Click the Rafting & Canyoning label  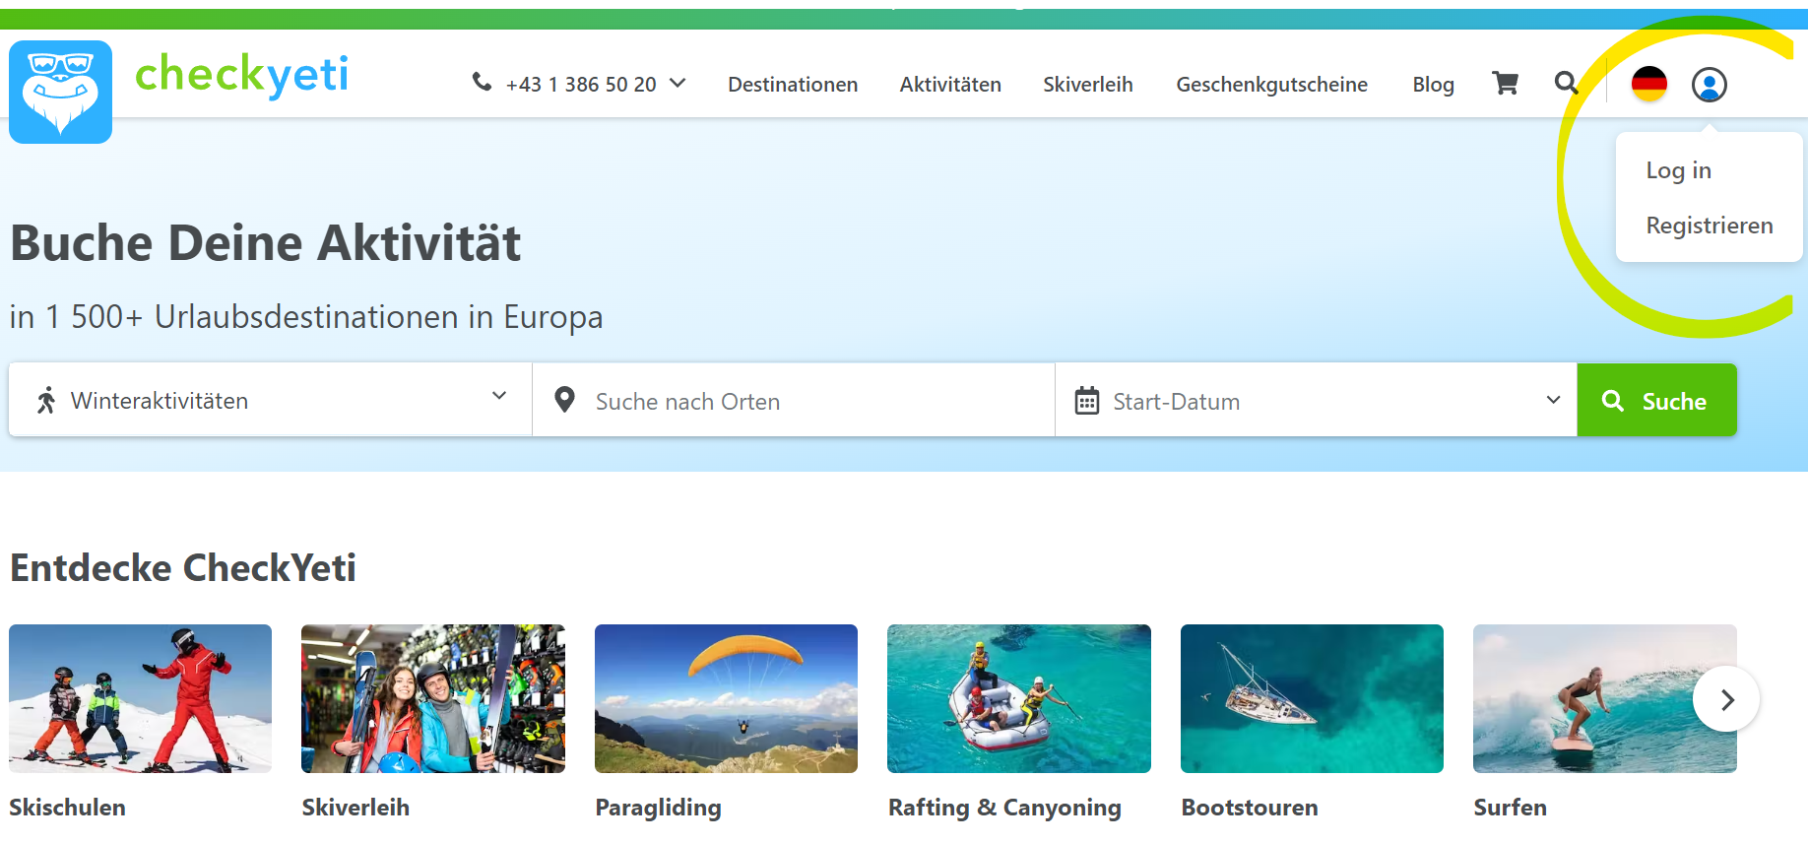point(1004,808)
